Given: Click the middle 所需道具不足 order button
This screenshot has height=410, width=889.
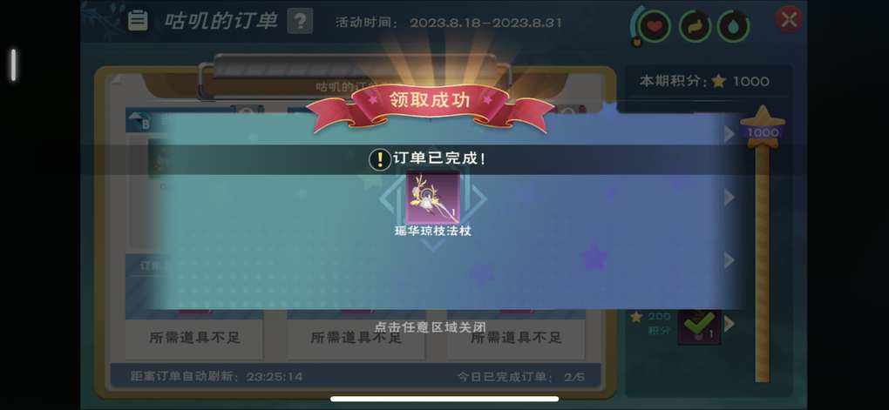Looking at the screenshot, I should (356, 339).
